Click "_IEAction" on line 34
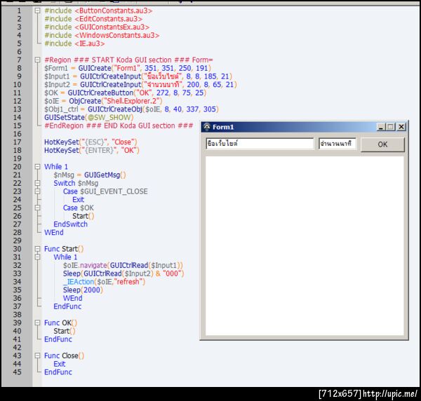Image resolution: width=421 pixels, height=401 pixels. point(79,282)
